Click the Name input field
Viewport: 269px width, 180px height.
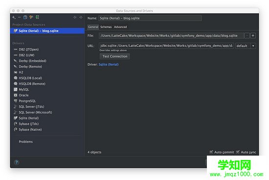point(150,18)
